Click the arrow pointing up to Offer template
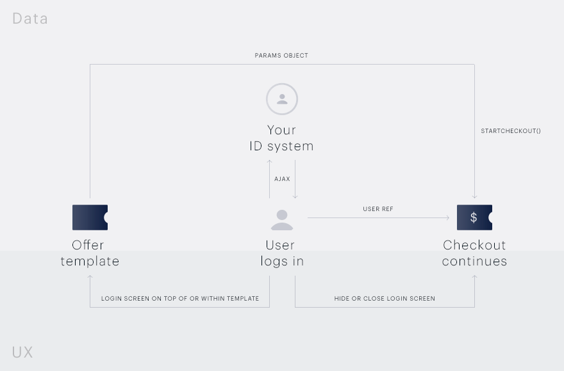Viewport: 564px width, 371px height. (90, 277)
